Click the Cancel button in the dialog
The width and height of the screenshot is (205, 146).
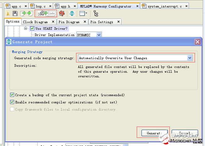click(x=185, y=133)
